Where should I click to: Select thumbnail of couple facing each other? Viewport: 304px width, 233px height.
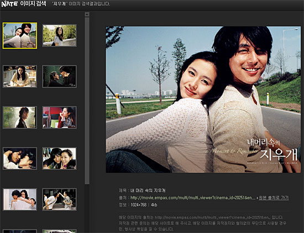[x=60, y=76]
